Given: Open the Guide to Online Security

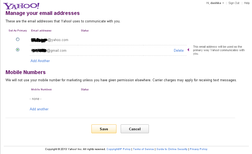Looking at the screenshot, I should 172,149.
